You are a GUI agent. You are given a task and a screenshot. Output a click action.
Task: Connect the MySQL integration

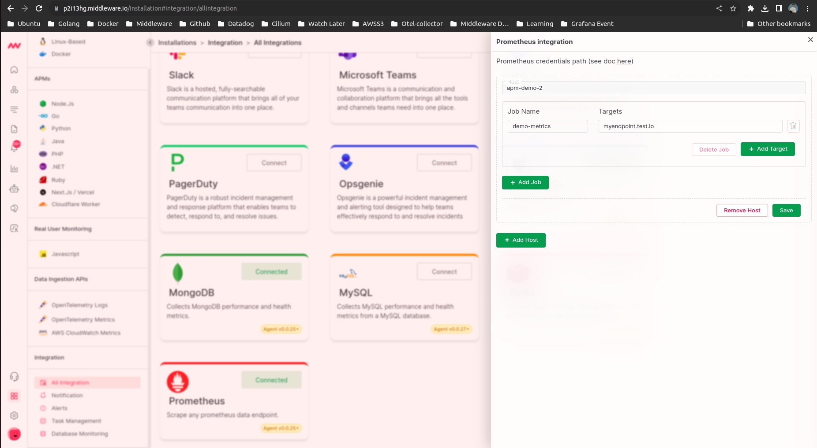[x=444, y=272]
